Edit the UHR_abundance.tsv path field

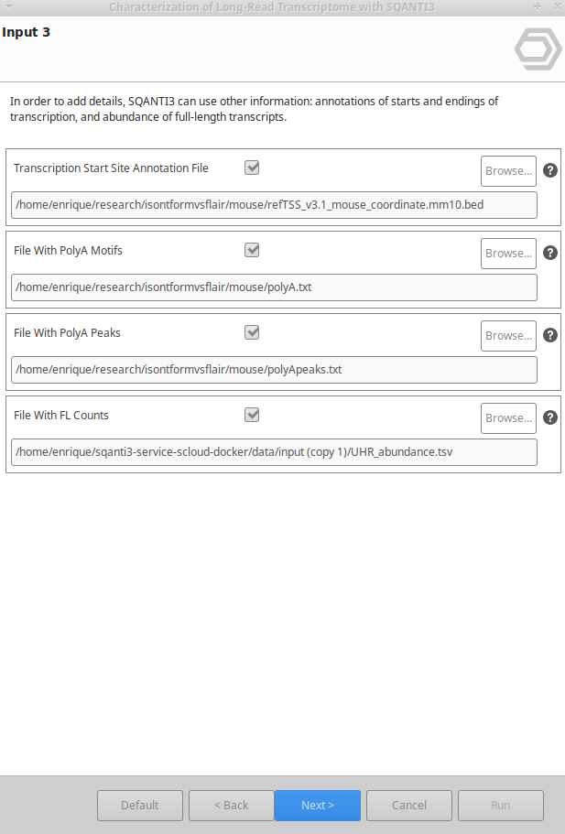274,452
